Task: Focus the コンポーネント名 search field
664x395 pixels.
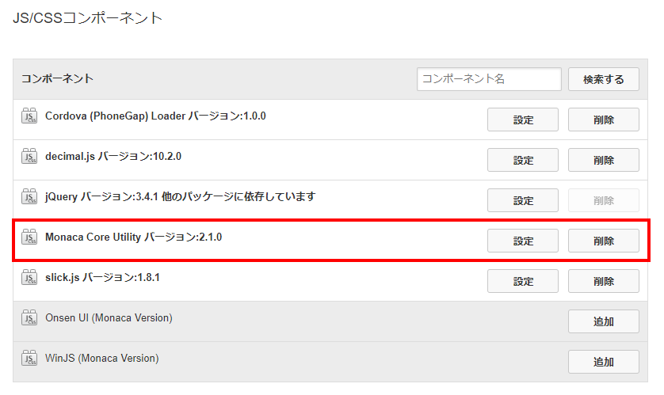Action: tap(489, 79)
